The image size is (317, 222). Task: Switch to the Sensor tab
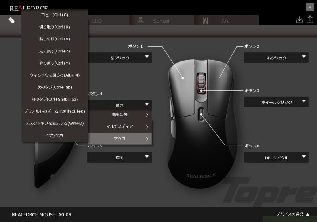coord(162,21)
